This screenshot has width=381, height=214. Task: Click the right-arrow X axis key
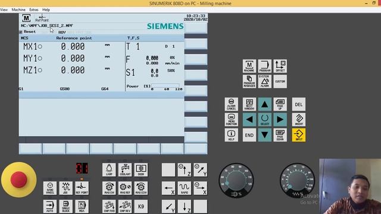click(201, 188)
